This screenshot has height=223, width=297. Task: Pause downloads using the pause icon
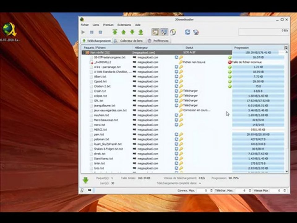click(x=92, y=32)
